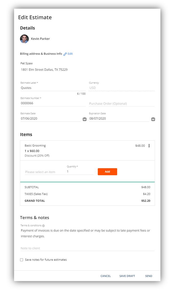Click the Terms & conditions help icon
Viewport: 175px width, 290px height.
[x=43, y=226]
